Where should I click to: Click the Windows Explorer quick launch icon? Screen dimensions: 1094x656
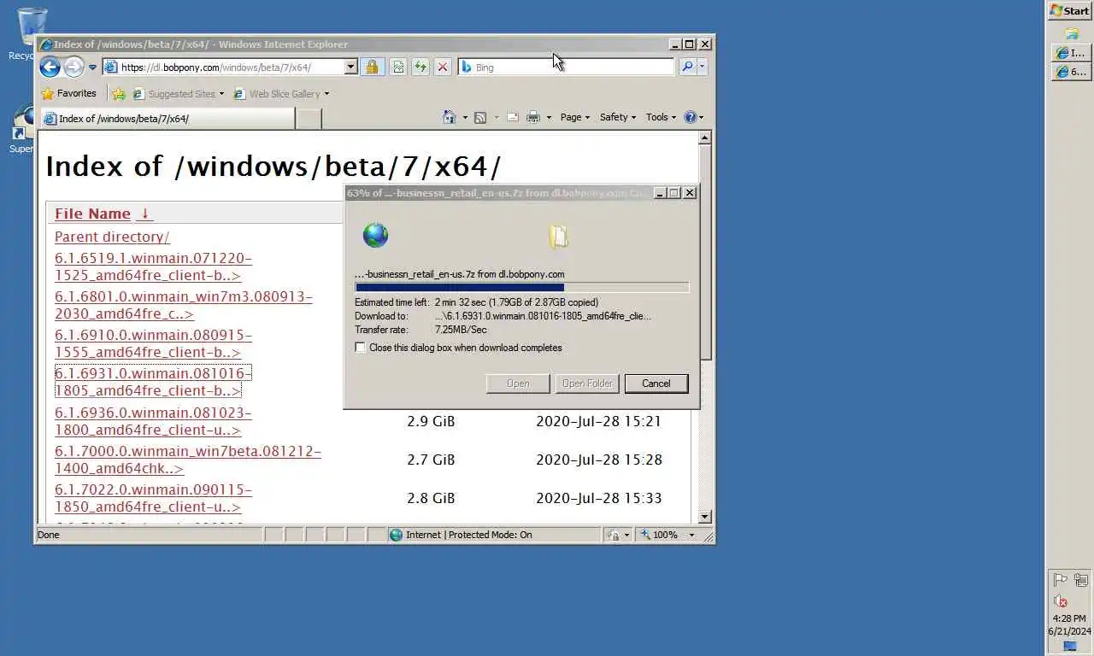pos(1072,34)
